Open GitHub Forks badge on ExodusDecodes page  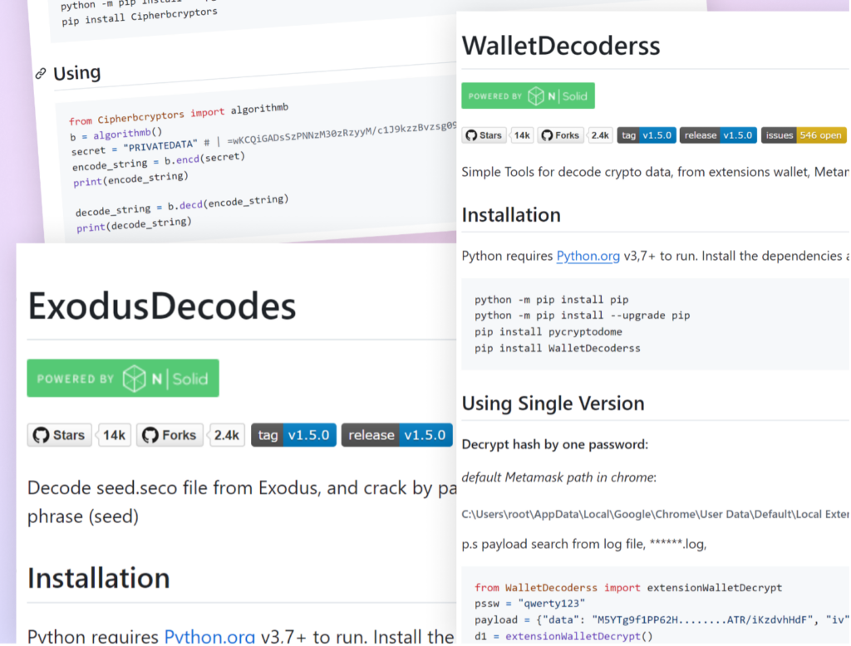pos(170,435)
